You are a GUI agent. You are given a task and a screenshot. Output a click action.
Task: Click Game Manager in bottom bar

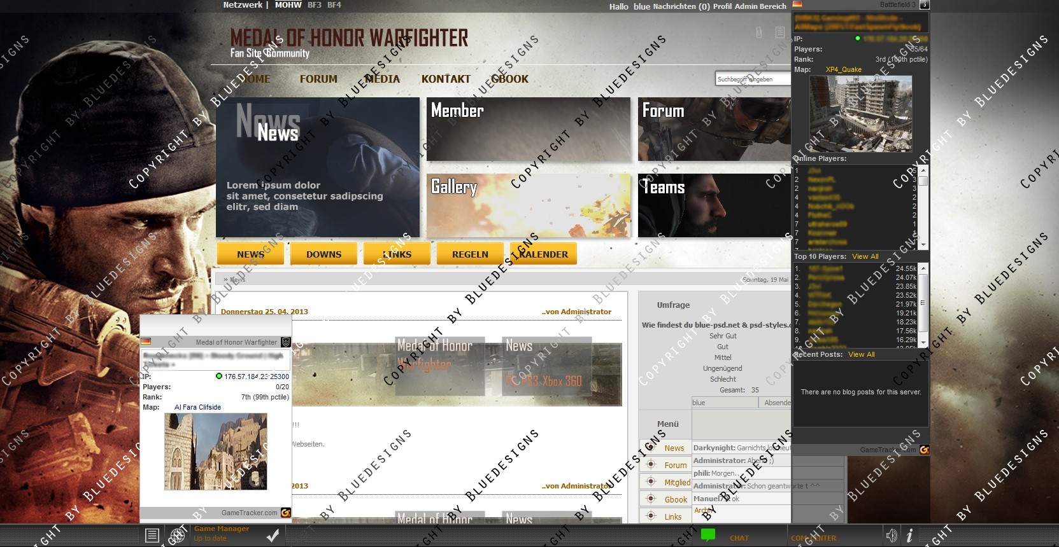222,529
